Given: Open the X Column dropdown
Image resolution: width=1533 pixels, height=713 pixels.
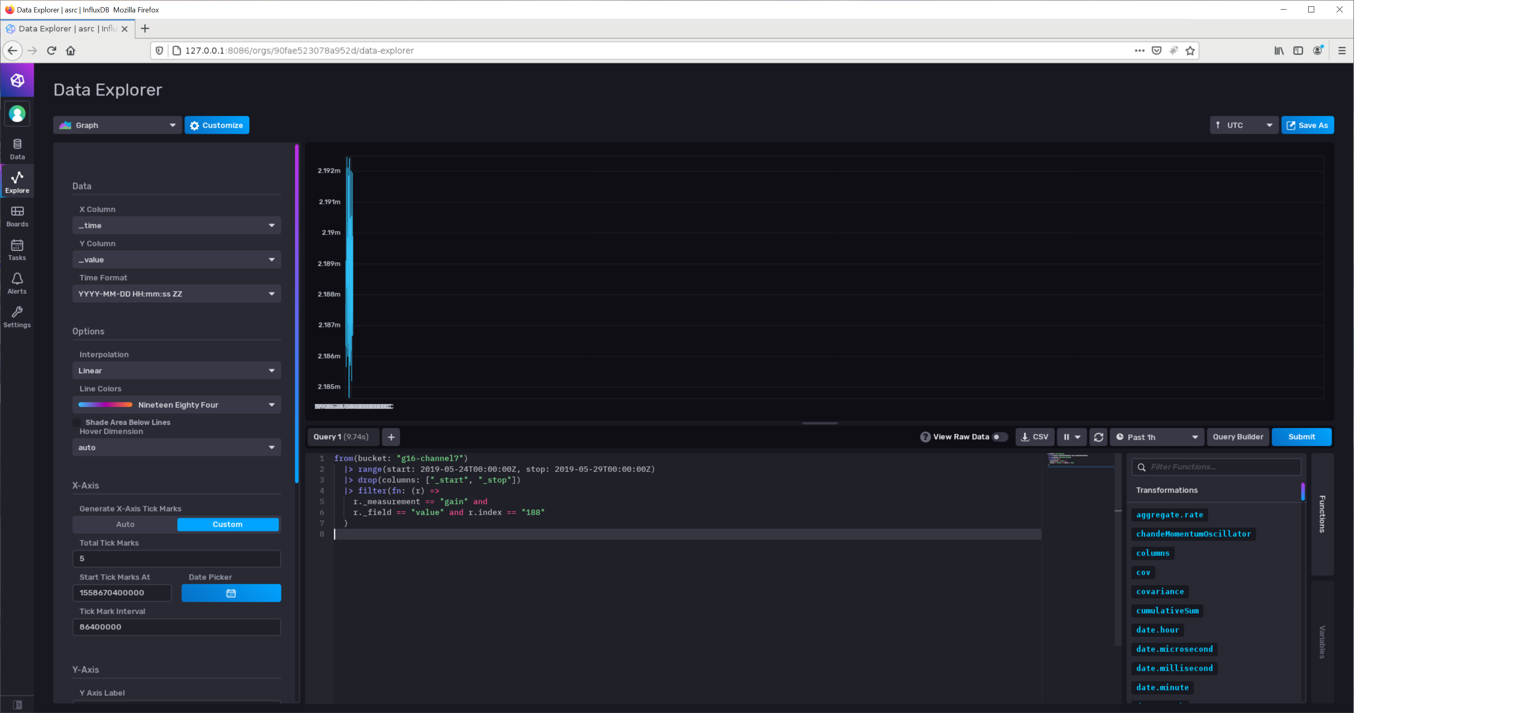Looking at the screenshot, I should [x=176, y=225].
